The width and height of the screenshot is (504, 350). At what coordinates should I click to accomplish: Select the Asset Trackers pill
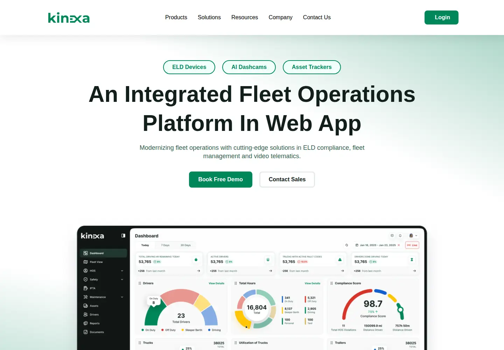coord(311,67)
